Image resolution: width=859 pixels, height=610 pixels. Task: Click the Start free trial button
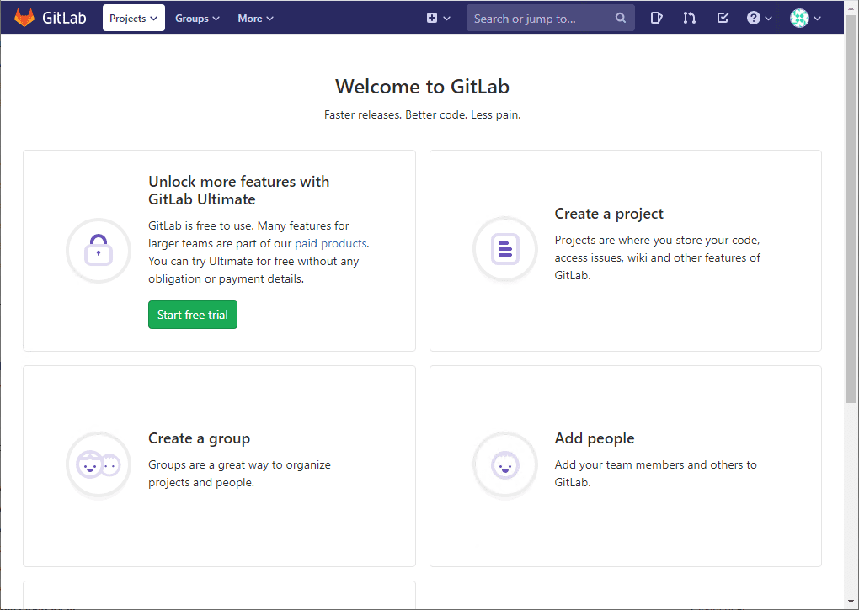point(192,315)
